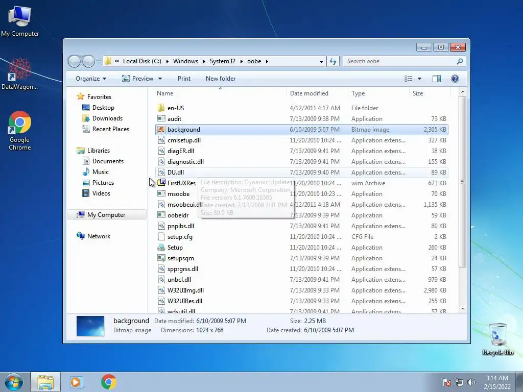Toggle the preview pane button

point(437,79)
